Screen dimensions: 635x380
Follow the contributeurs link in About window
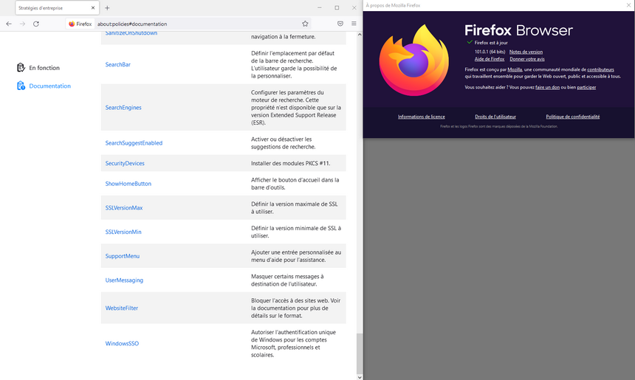600,69
